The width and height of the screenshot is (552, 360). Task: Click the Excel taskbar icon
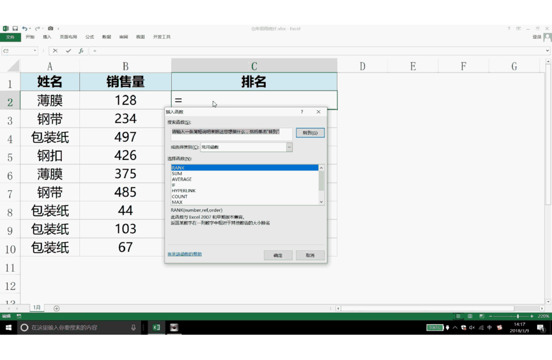157,327
